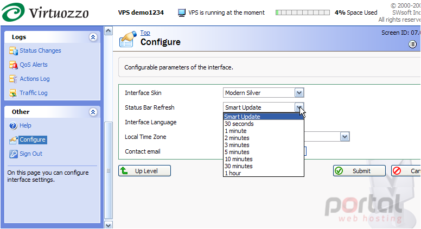Screen dimensions: 421x229
Task: Choose 2 minutes refresh option
Action: 263,138
